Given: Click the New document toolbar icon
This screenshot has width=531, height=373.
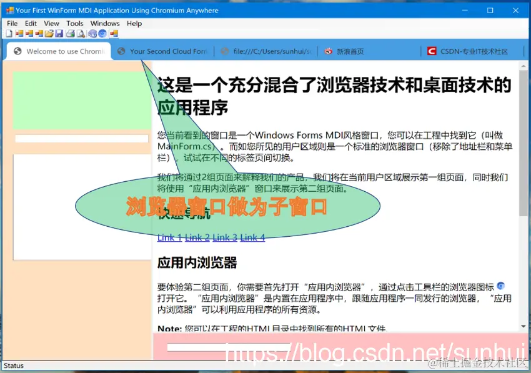Looking at the screenshot, I should (9, 34).
